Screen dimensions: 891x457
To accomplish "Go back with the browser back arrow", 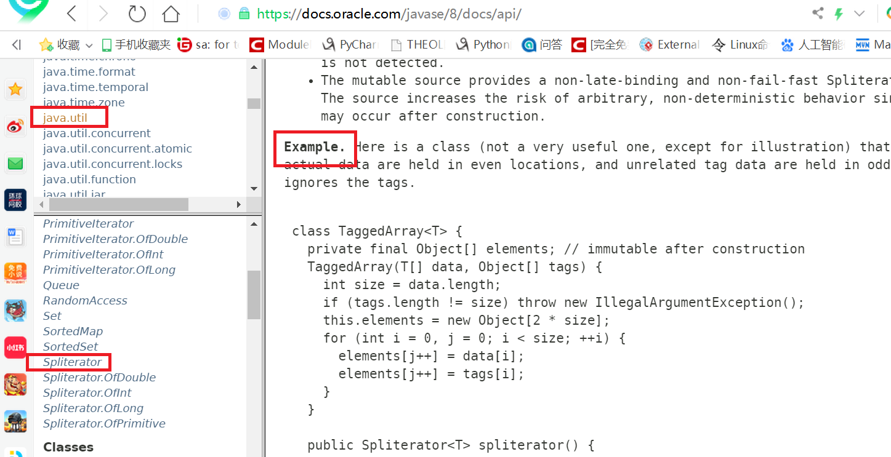I will point(72,14).
